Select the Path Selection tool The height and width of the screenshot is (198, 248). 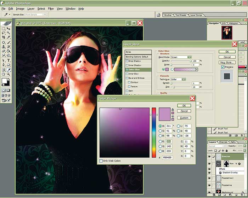click(3, 60)
